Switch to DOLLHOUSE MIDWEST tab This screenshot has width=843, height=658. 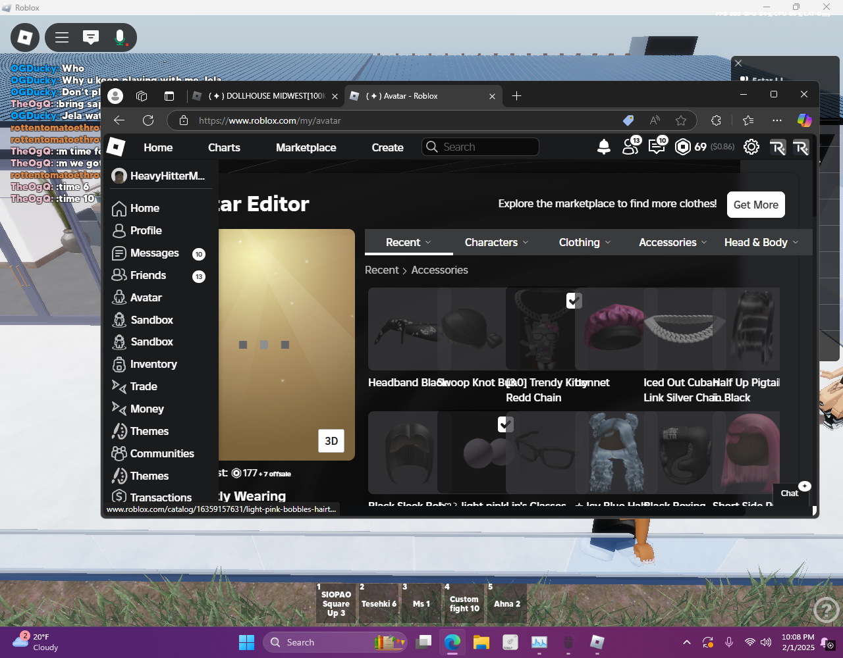pos(265,96)
